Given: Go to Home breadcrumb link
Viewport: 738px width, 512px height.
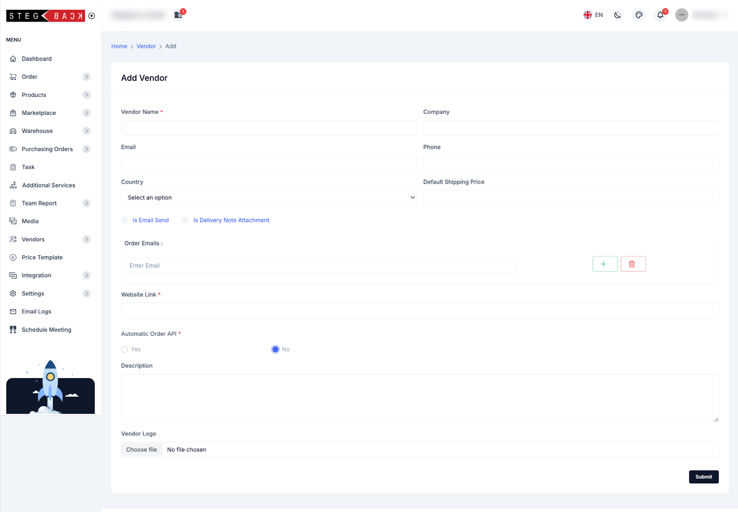Looking at the screenshot, I should point(119,46).
